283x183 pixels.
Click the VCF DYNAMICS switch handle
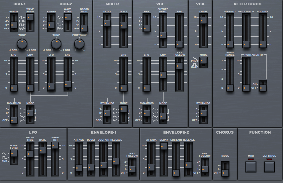tap(147, 113)
